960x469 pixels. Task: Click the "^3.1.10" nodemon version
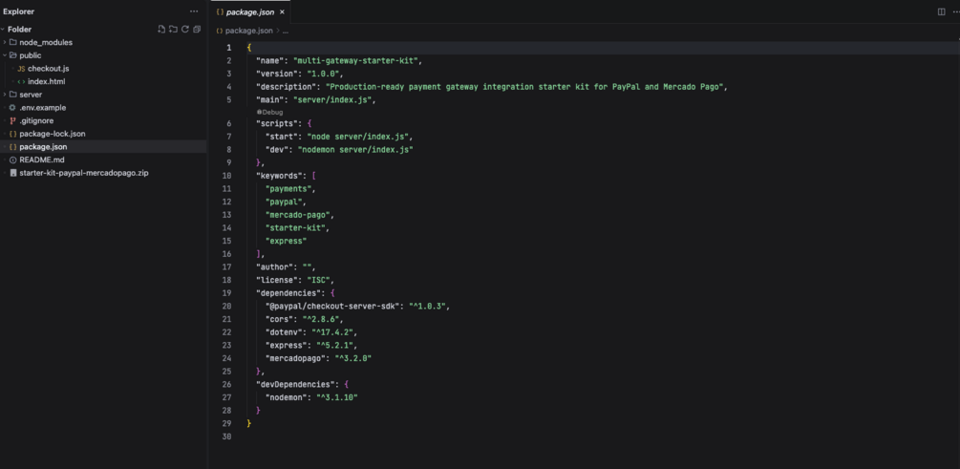click(336, 397)
